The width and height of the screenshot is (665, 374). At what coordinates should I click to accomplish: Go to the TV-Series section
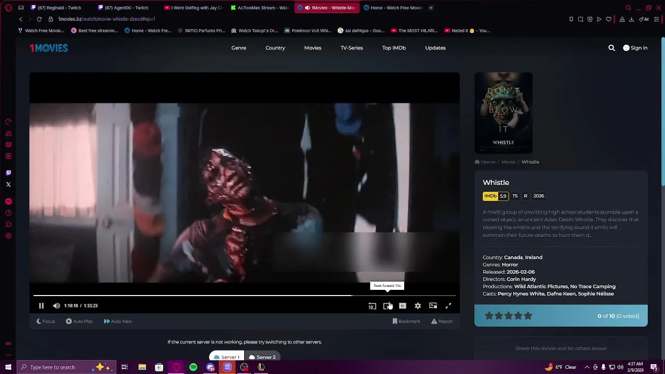pos(352,48)
